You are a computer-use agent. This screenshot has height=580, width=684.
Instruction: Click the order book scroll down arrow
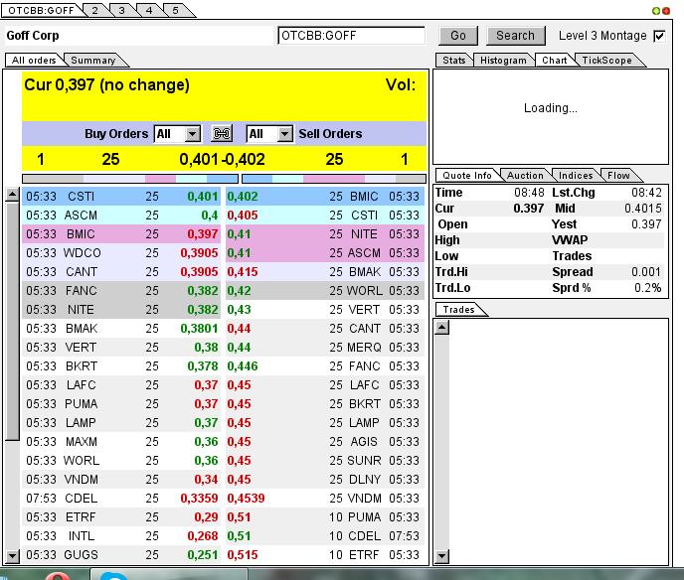pyautogui.click(x=12, y=556)
